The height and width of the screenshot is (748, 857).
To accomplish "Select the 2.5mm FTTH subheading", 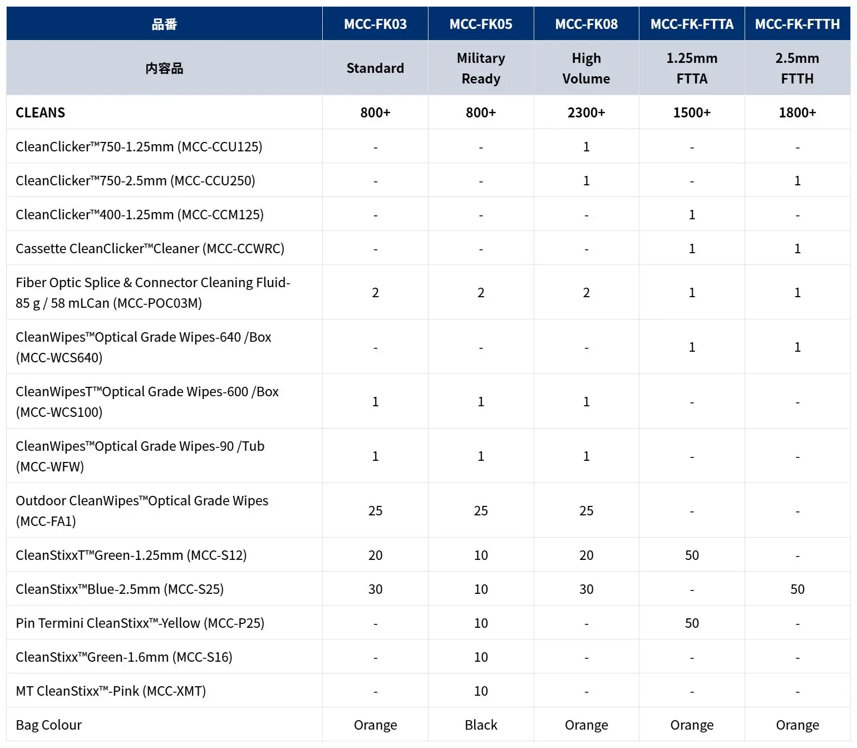I will click(x=797, y=68).
